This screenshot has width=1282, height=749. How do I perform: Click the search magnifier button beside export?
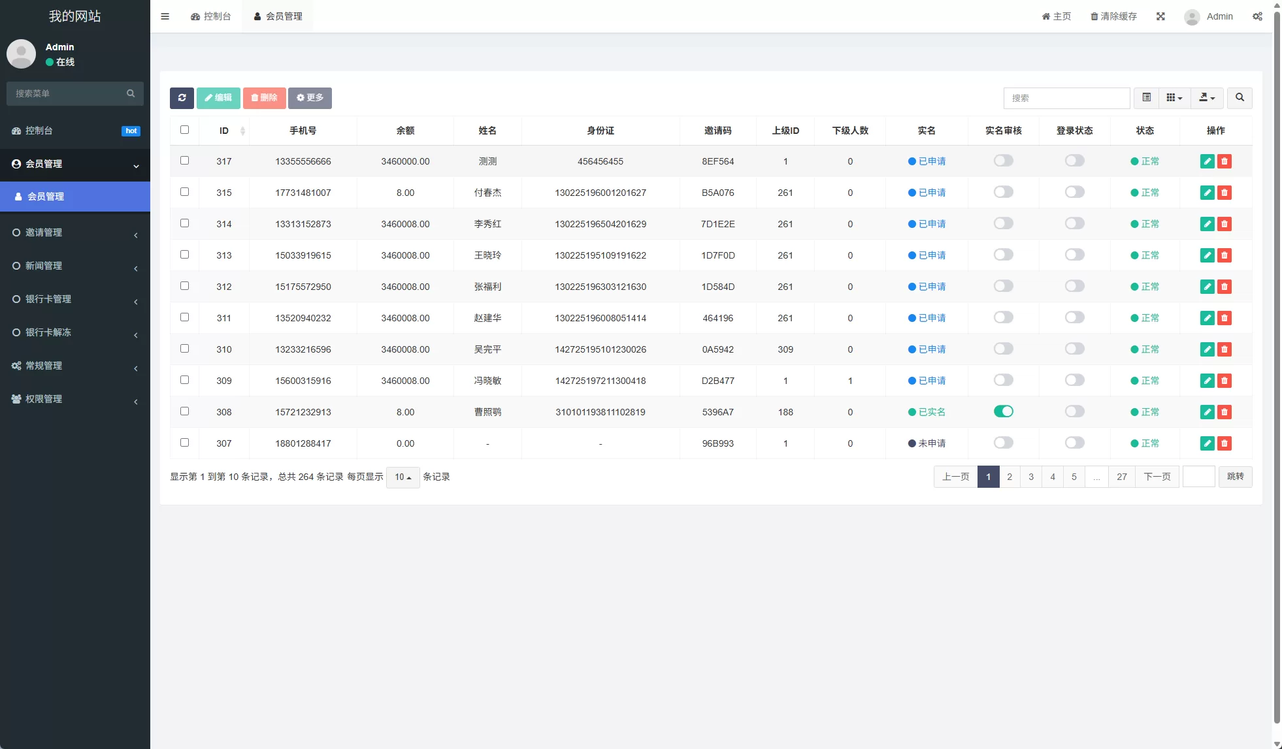point(1240,98)
